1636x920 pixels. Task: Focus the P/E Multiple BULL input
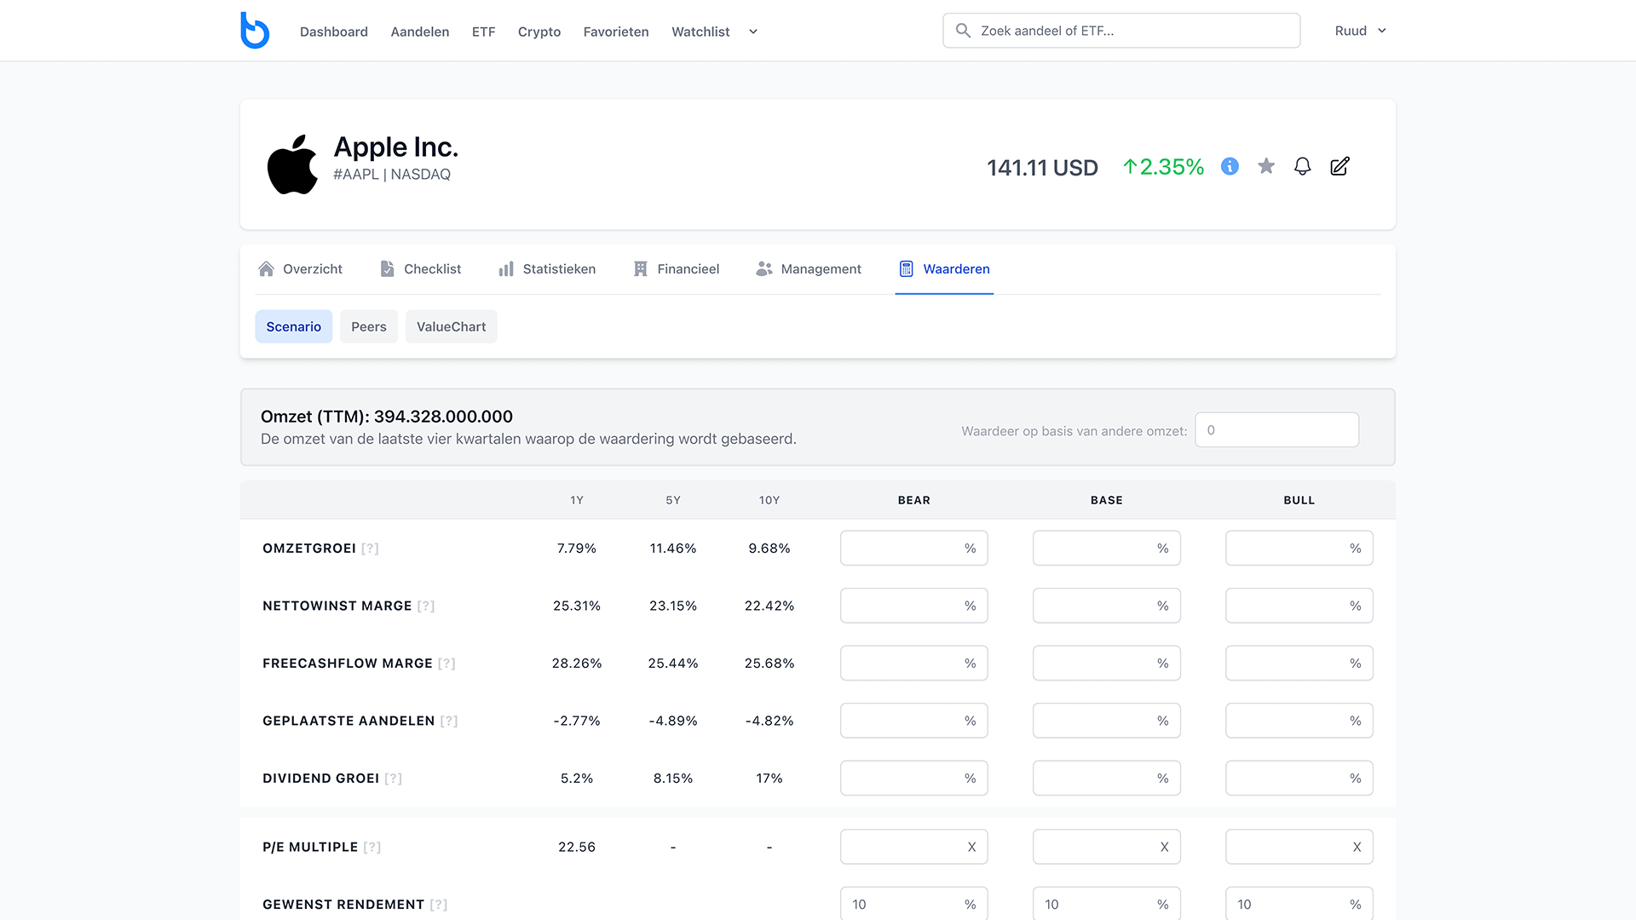pyautogui.click(x=1299, y=848)
